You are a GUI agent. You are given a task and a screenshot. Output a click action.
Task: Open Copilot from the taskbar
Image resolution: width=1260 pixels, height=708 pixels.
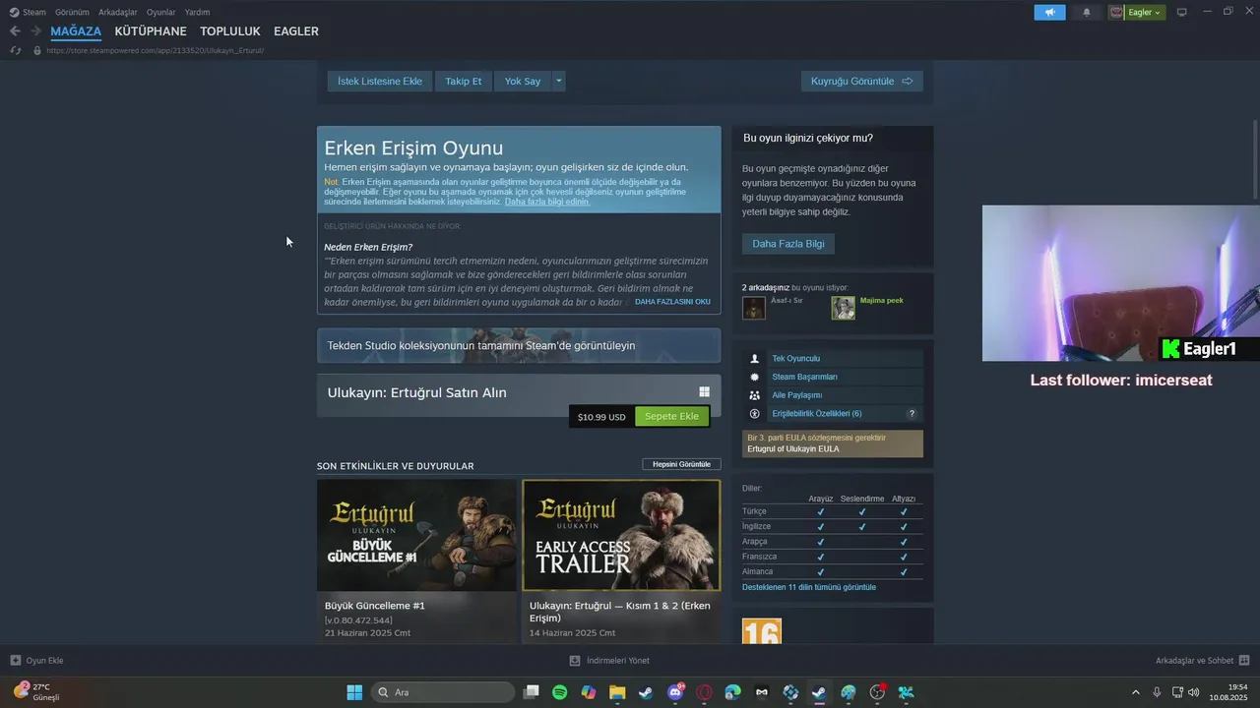point(589,692)
